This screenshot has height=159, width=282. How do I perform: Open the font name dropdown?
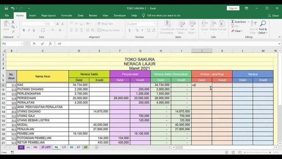click(x=44, y=24)
